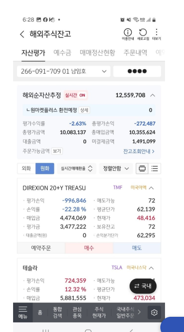Open 관심종목 in bottom bar
The height and width of the screenshot is (332, 184).
77,312
